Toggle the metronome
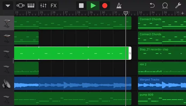186x106 pixels. coord(119,6)
